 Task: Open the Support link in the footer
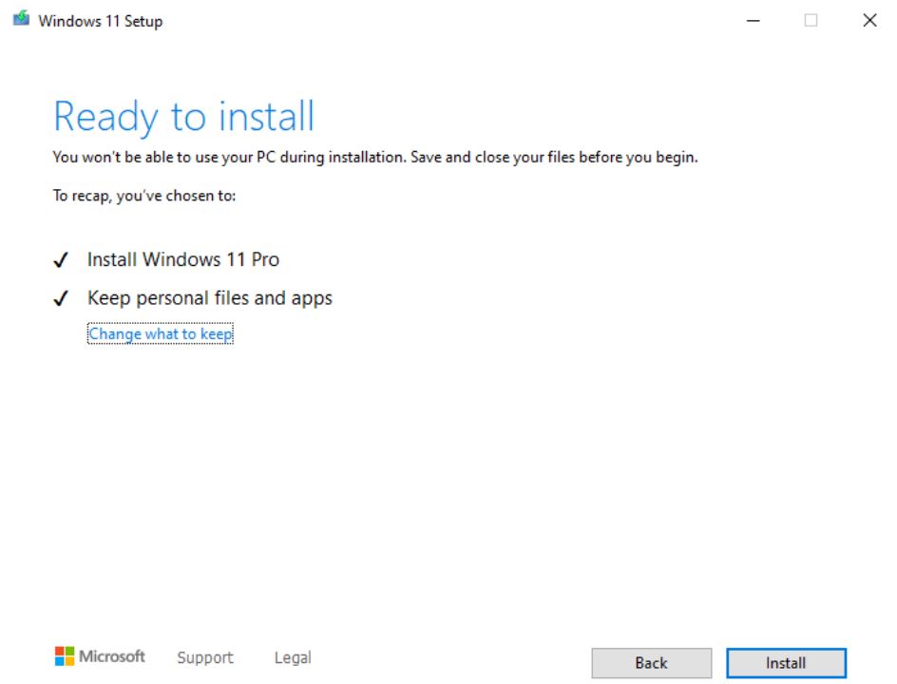(205, 657)
